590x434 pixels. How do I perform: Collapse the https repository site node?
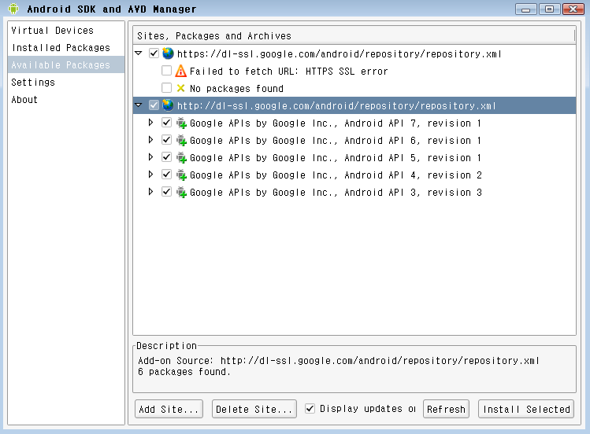pos(139,53)
